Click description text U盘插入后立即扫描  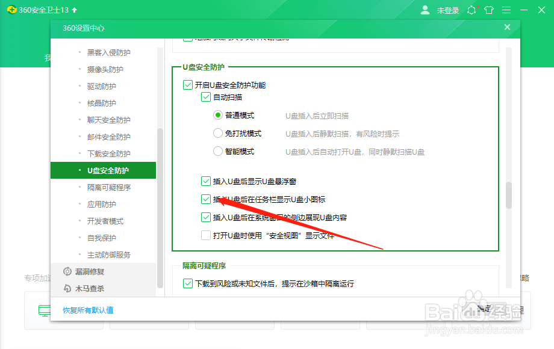point(317,116)
